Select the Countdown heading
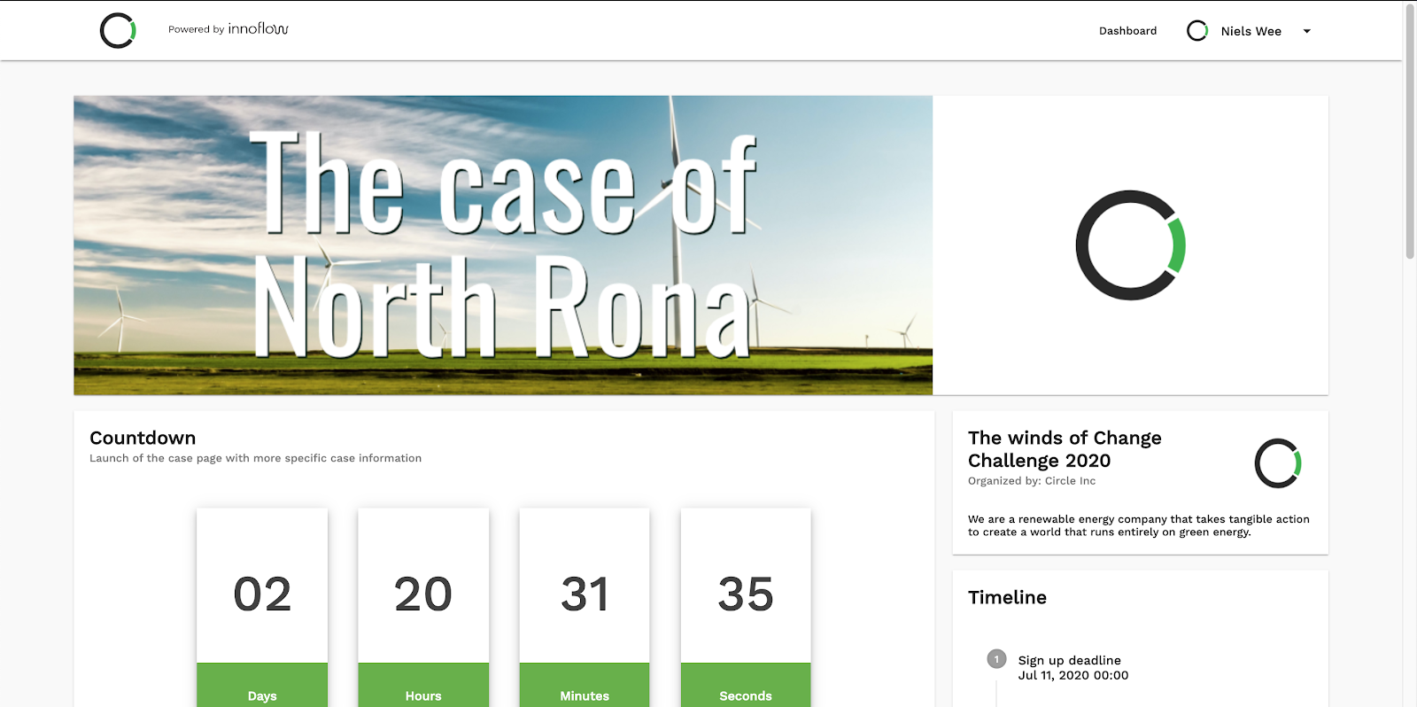 [x=143, y=438]
